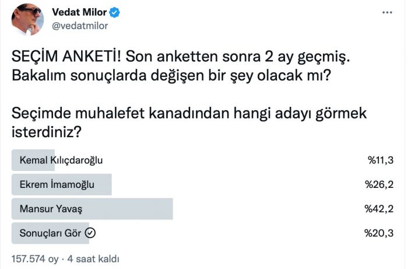Choose Ekrem İmamoğlu in the poll
The image size is (408, 269).
coord(57,185)
